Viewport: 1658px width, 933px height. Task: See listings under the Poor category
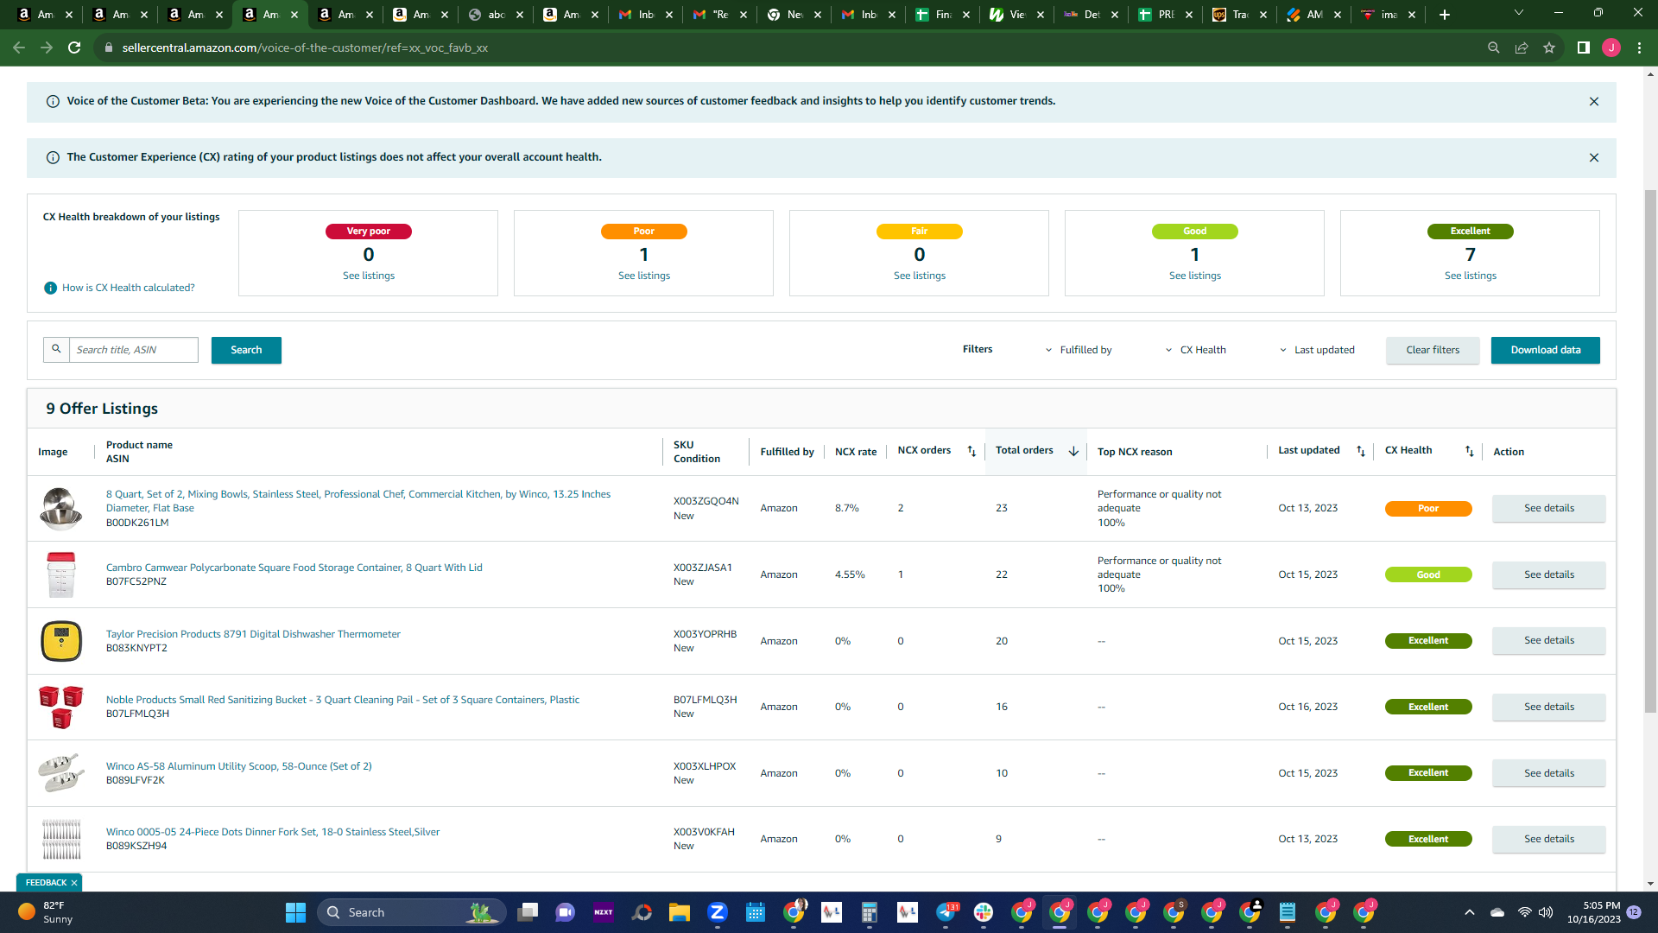click(x=644, y=276)
